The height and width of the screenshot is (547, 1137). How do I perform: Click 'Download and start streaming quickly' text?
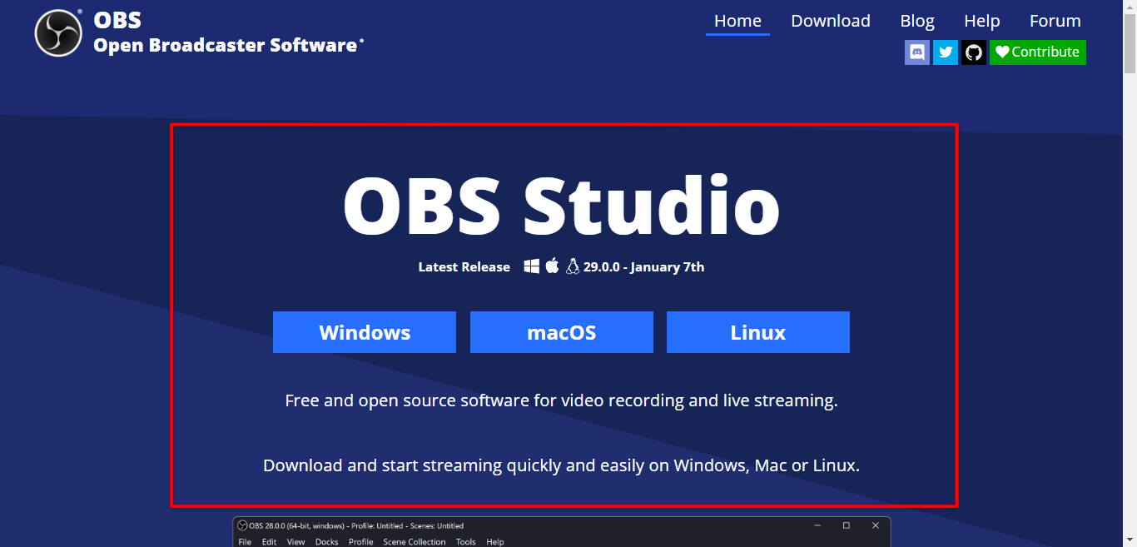[561, 465]
